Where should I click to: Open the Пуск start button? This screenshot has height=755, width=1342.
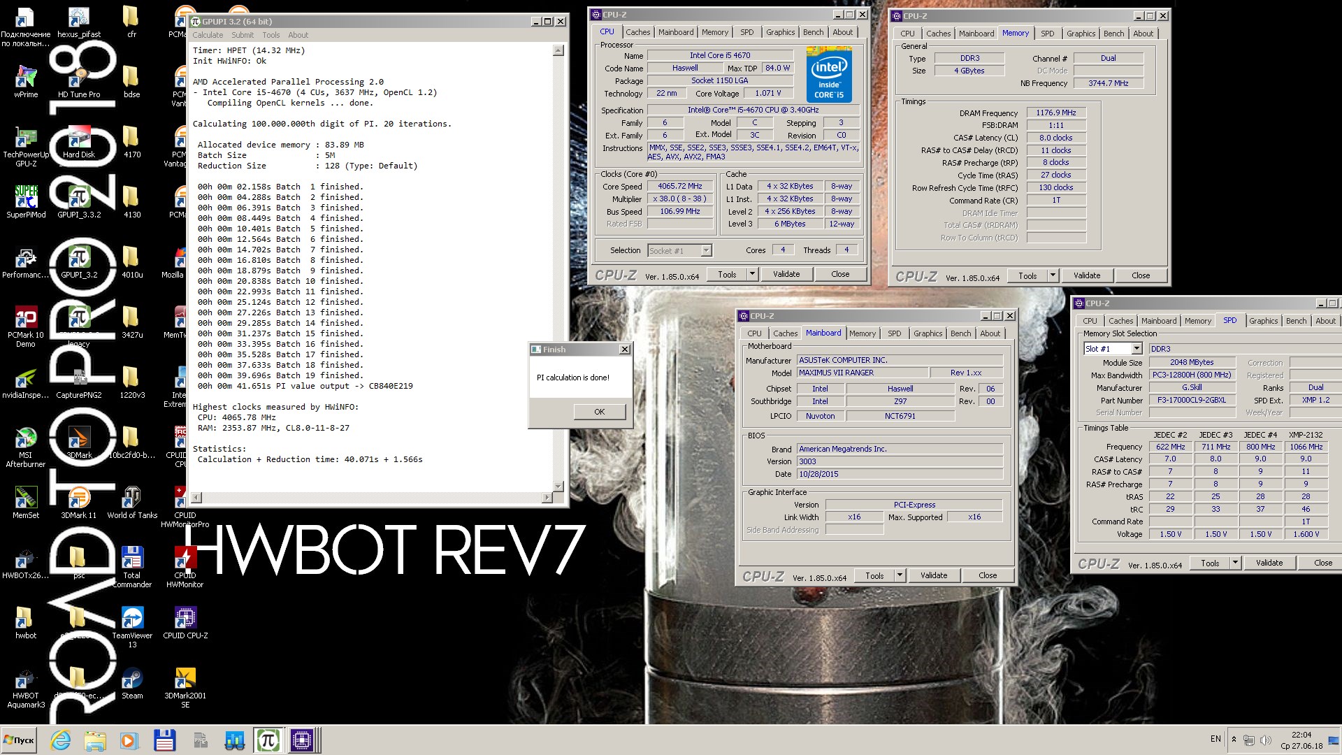[x=19, y=740]
